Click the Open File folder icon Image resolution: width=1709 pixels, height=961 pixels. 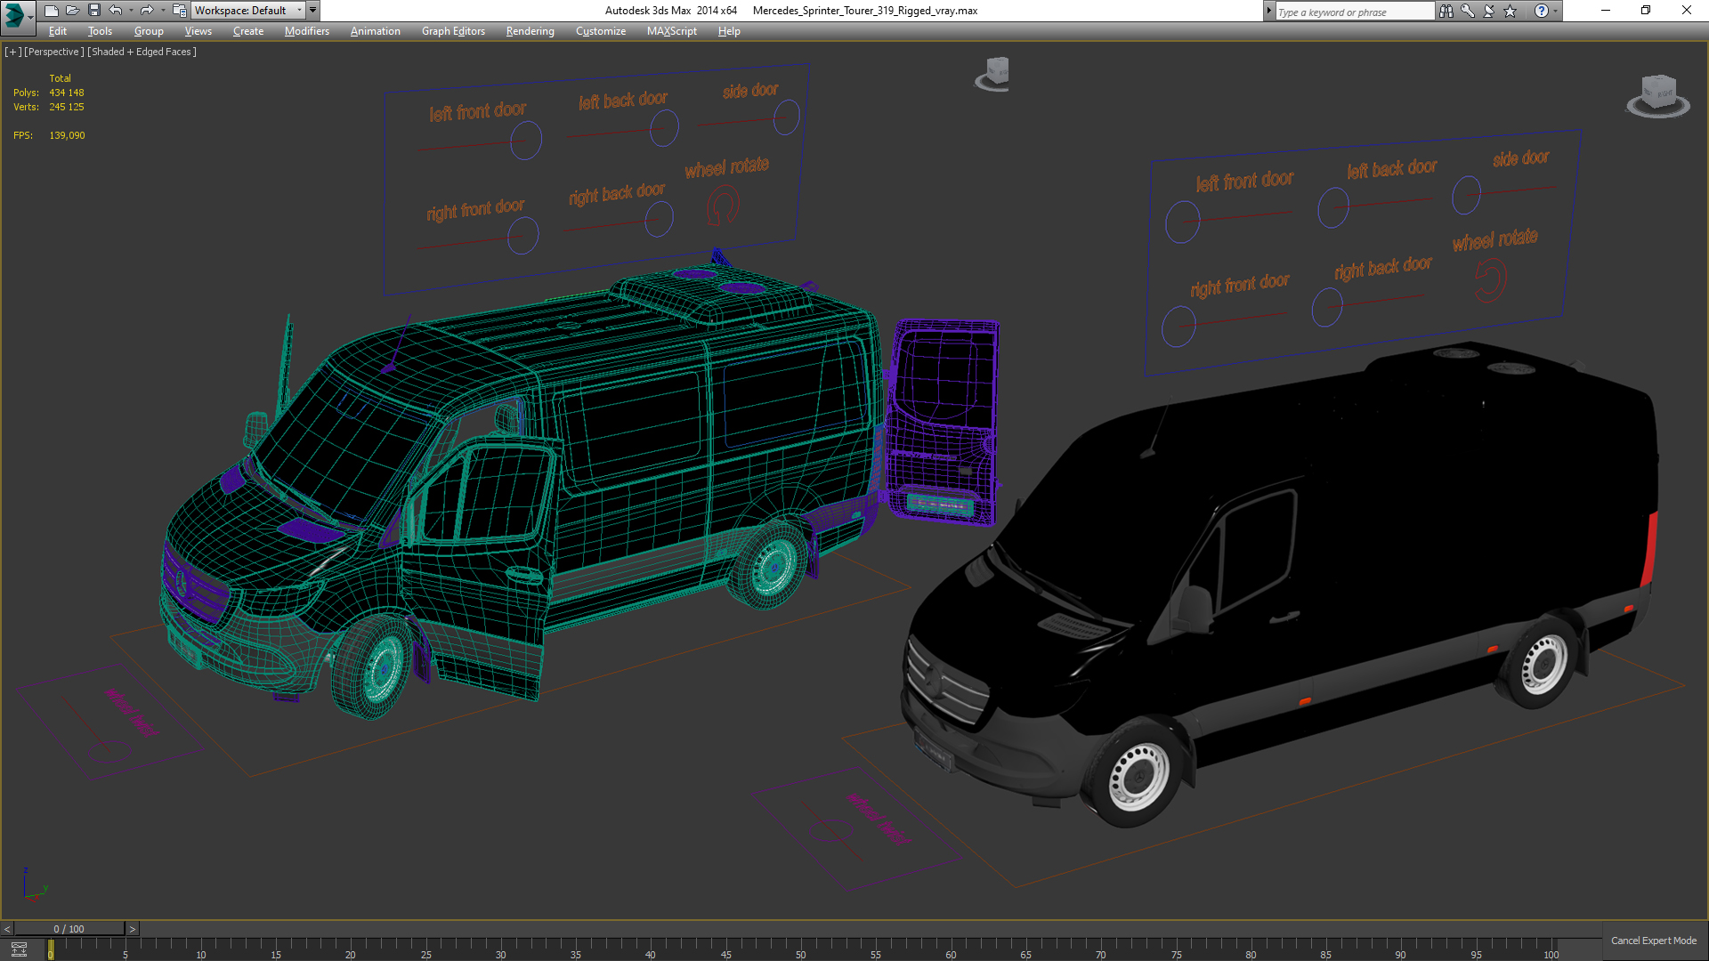coord(72,11)
